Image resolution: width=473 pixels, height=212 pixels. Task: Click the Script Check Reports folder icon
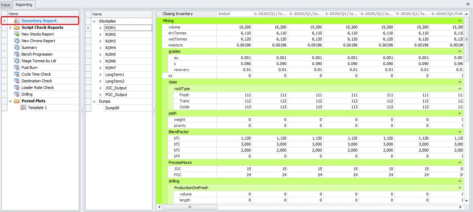click(x=17, y=28)
